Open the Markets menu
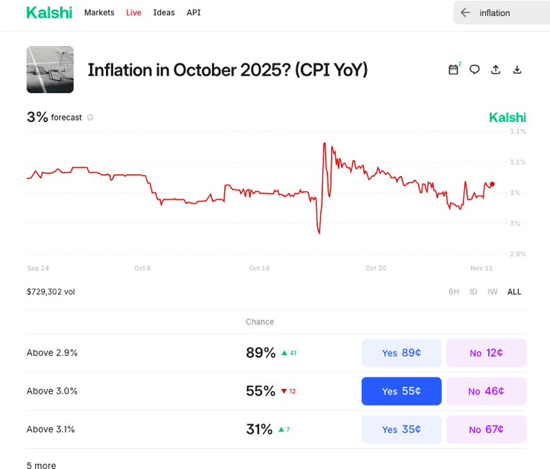The height and width of the screenshot is (469, 550). (x=99, y=12)
